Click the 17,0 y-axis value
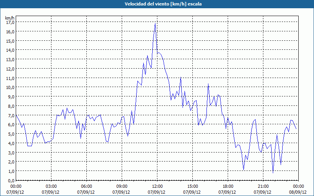The width and height of the screenshot is (314, 196). (10, 22)
